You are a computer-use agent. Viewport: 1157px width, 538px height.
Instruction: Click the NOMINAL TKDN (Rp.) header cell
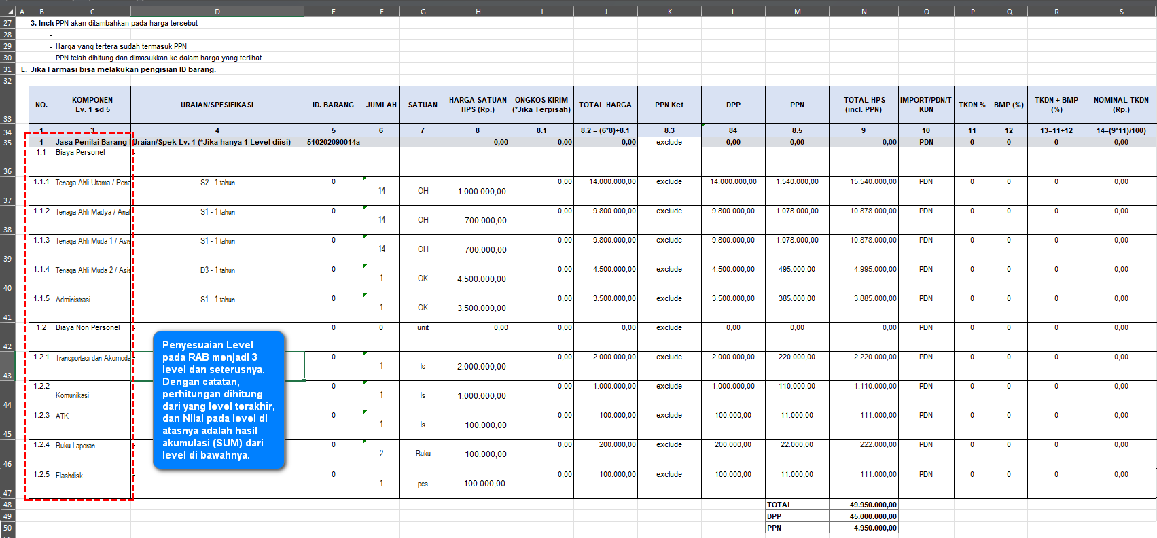point(1121,105)
